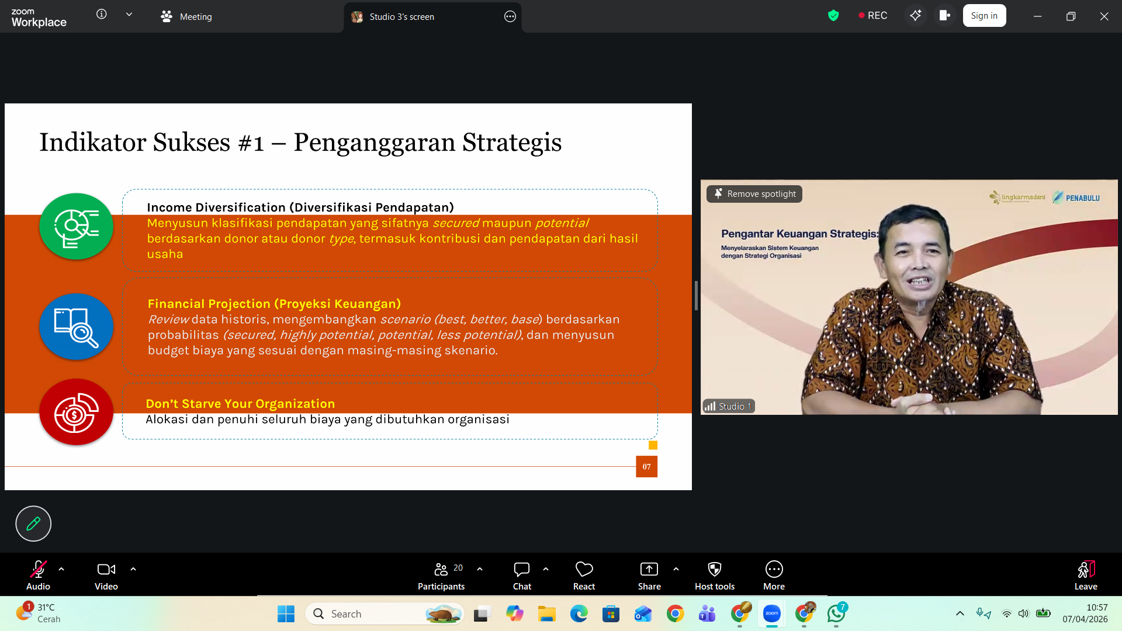Viewport: 1122px width, 631px height.
Task: Remove spotlight from Studio 1 video
Action: [754, 194]
